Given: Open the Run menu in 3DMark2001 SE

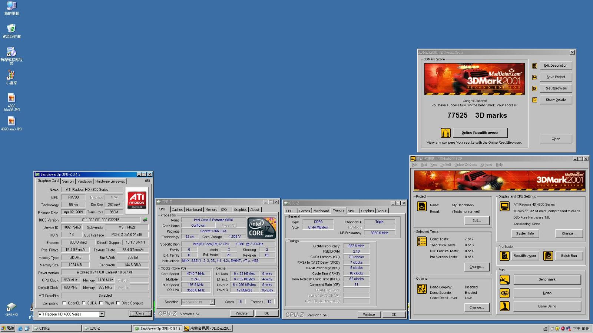Looking at the screenshot, I should pyautogui.click(x=434, y=165).
